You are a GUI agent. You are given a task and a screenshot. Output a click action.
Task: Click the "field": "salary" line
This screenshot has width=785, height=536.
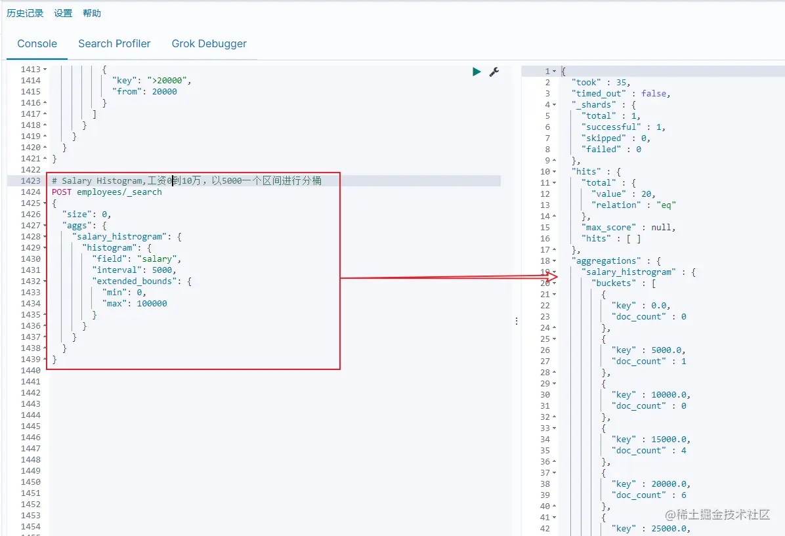pyautogui.click(x=137, y=258)
